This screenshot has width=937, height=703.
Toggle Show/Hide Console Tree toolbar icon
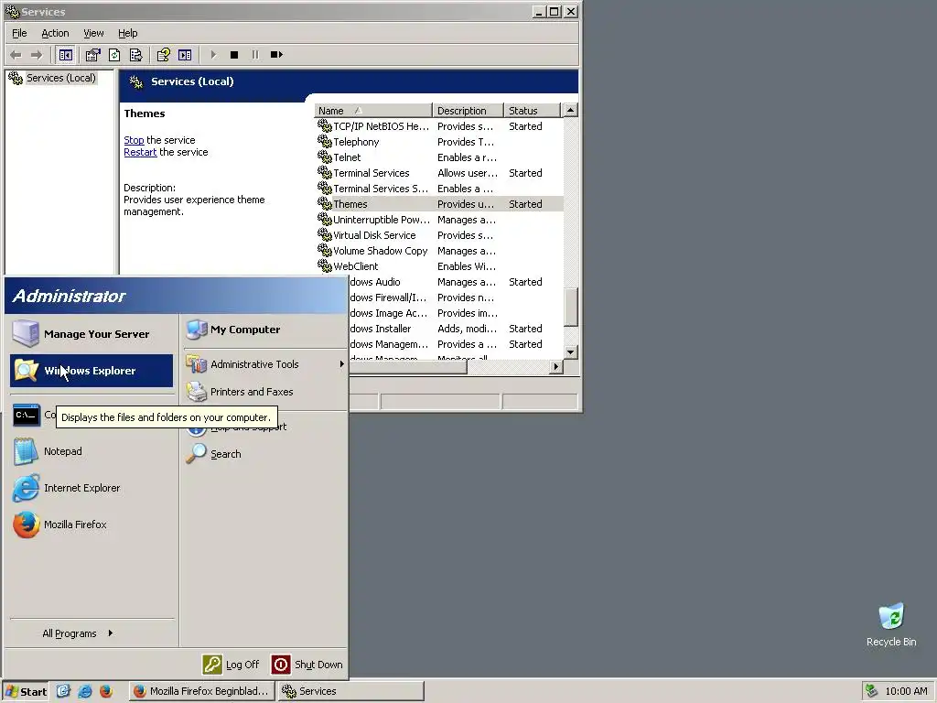66,55
